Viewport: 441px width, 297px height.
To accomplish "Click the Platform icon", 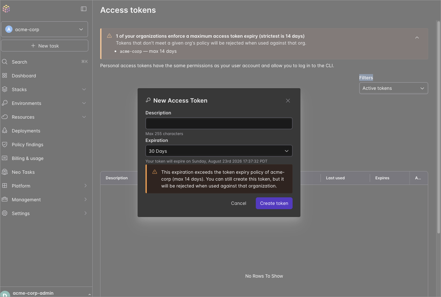I will pos(5,186).
